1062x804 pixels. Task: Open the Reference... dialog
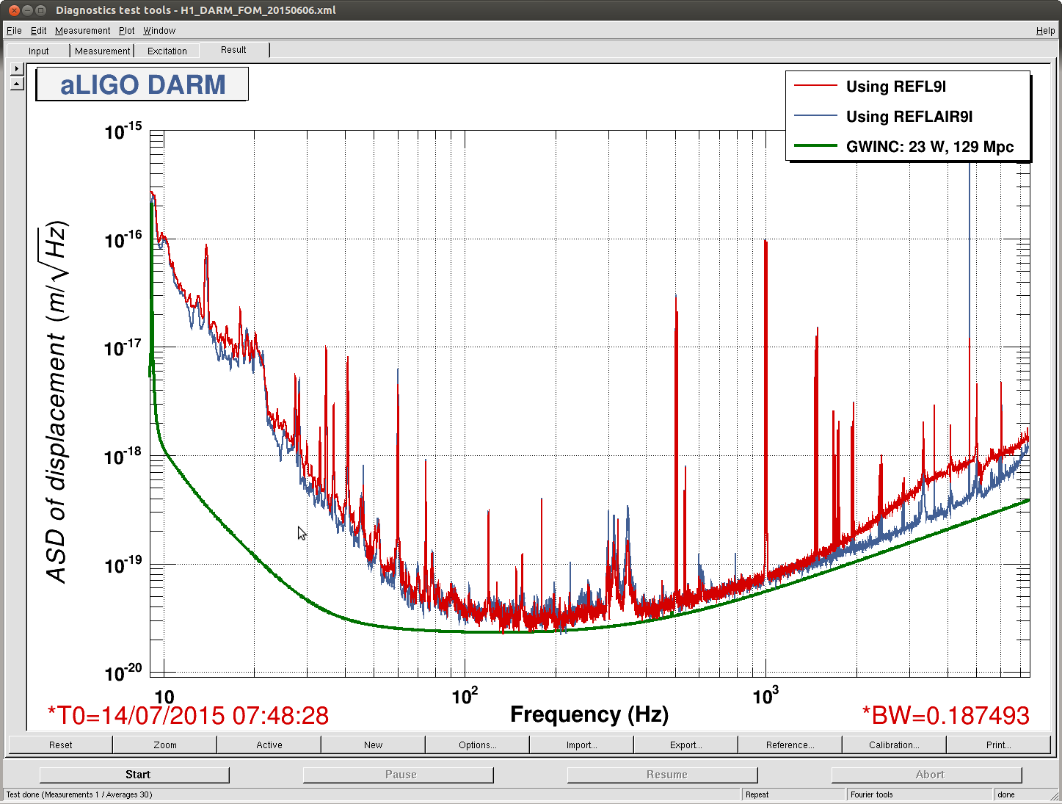790,745
